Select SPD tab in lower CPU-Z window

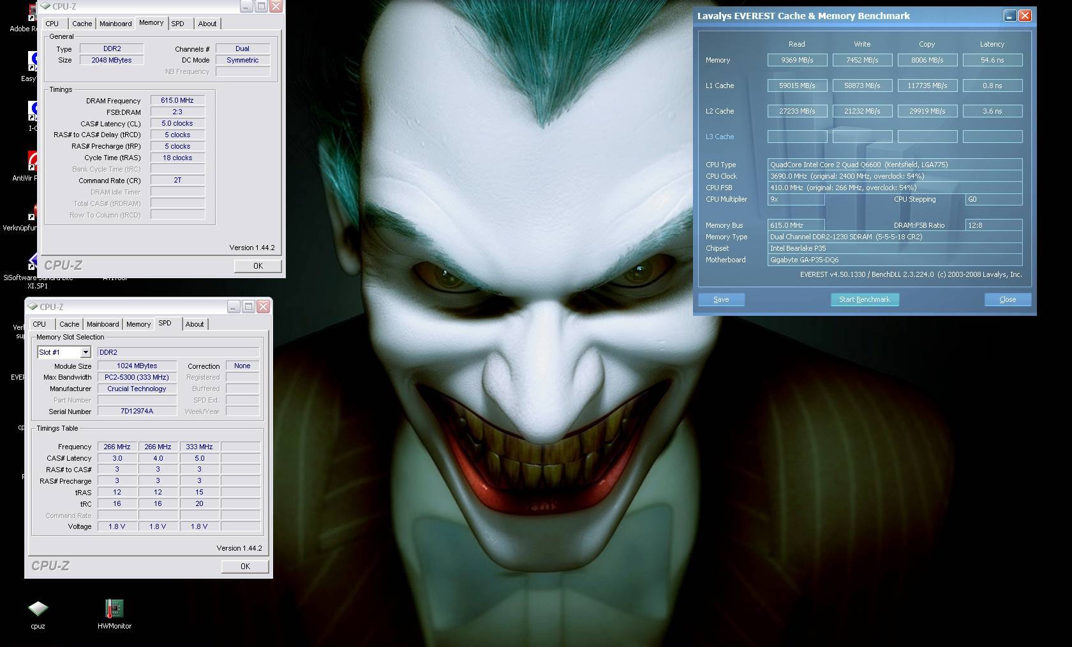pos(165,323)
